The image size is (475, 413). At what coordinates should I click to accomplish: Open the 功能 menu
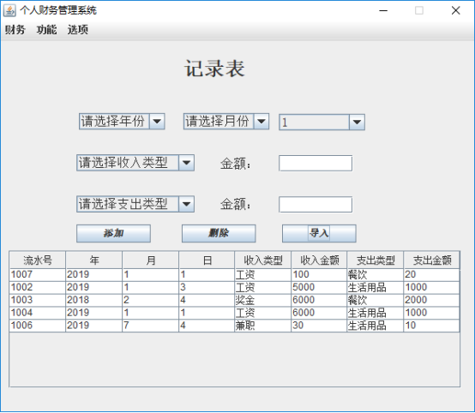[x=46, y=30]
